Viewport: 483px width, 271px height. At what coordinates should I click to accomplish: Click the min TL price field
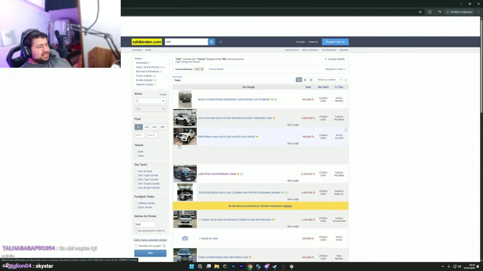[140, 135]
